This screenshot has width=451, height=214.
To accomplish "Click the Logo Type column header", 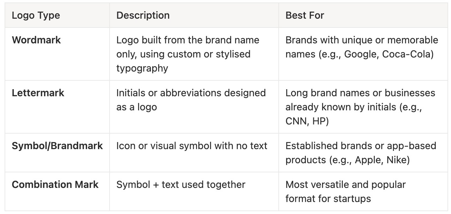I will [36, 16].
